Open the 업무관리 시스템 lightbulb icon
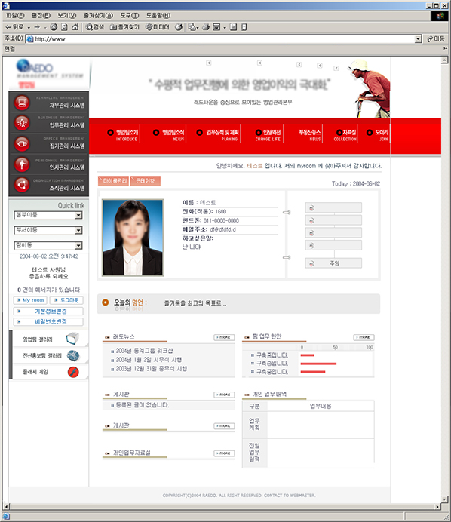 pos(22,123)
